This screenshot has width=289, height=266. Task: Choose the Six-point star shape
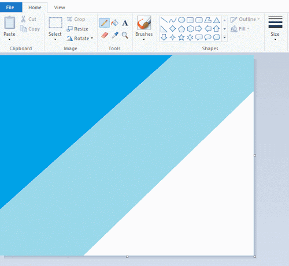(190, 38)
